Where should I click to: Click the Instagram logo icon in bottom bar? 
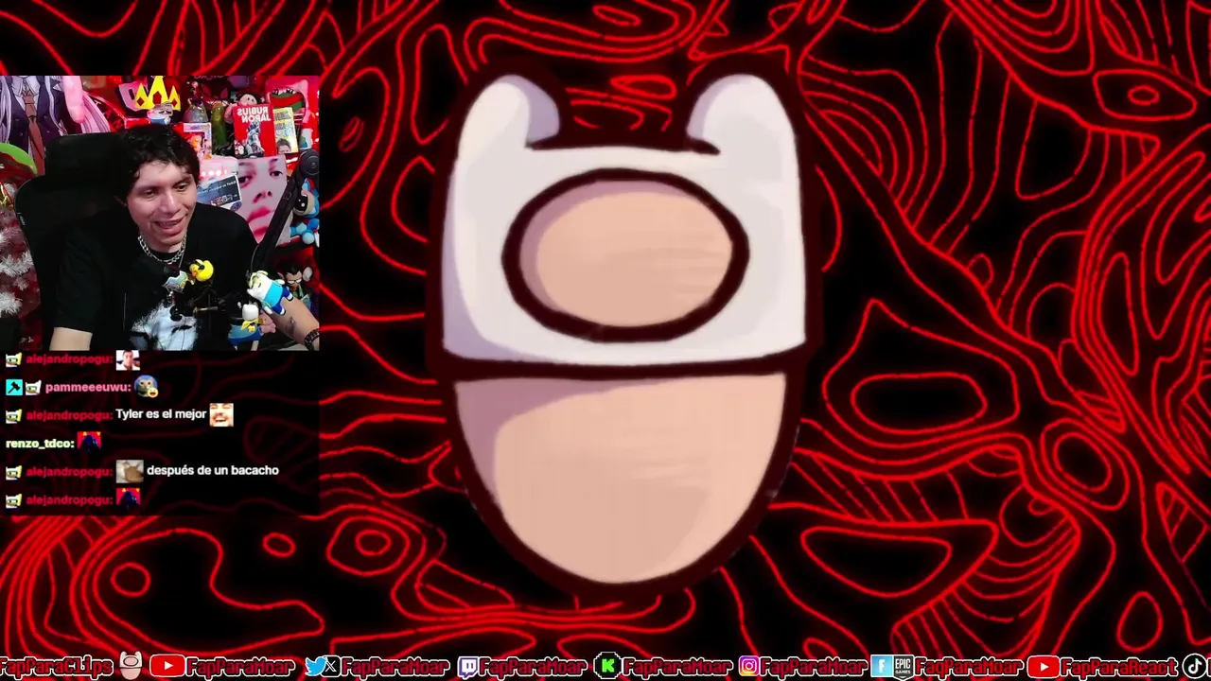click(748, 667)
